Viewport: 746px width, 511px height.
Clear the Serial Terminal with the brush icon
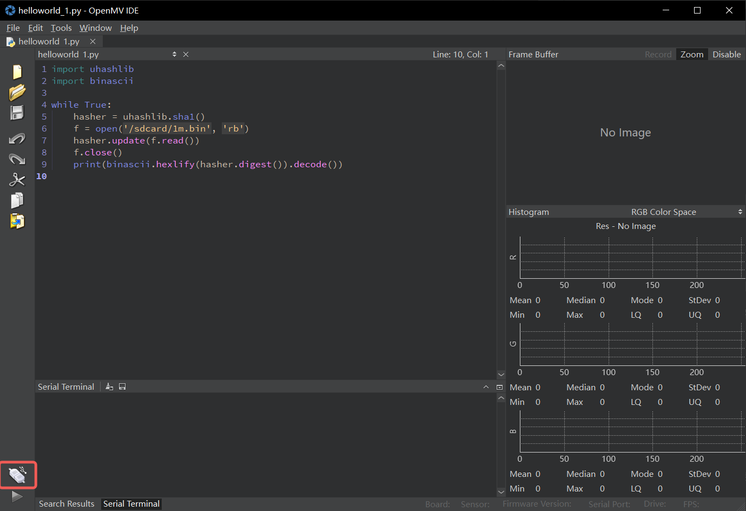(109, 386)
